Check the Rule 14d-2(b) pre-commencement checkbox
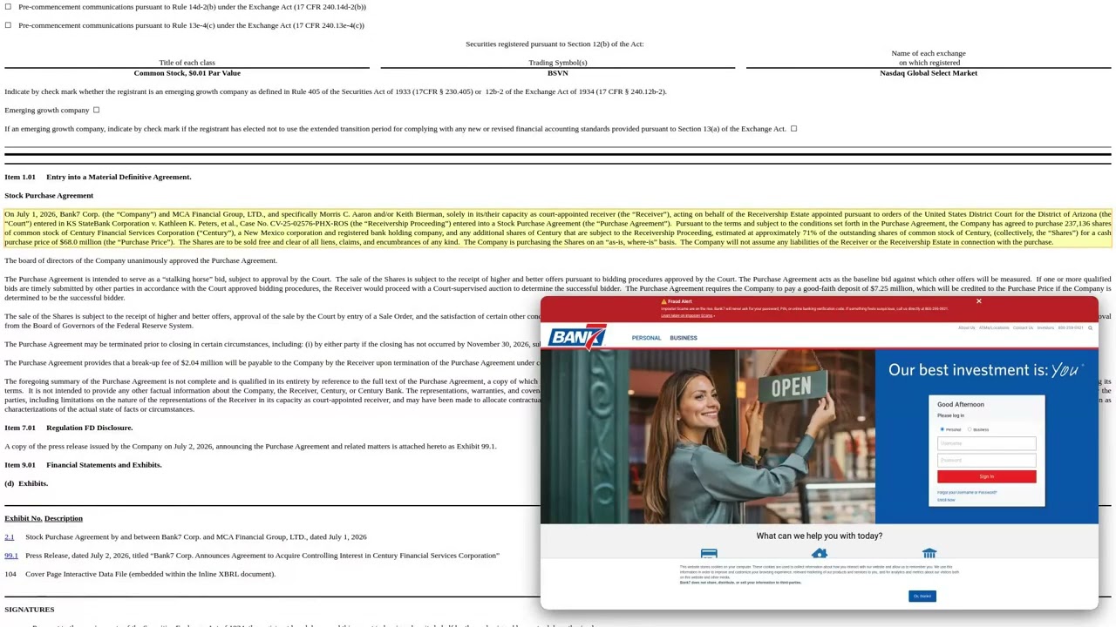1116x627 pixels. point(8,7)
